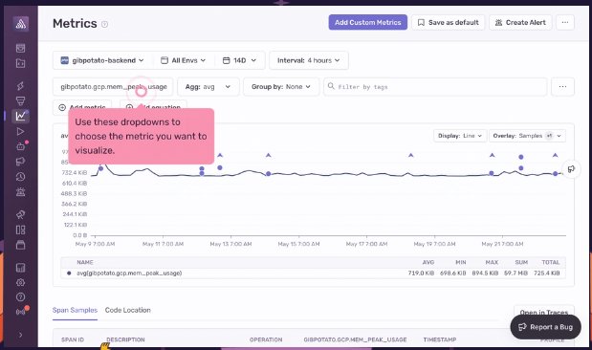Open the query row ellipsis menu
This screenshot has height=350, width=592.
pyautogui.click(x=562, y=87)
